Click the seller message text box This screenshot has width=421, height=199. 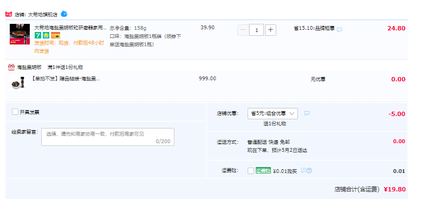tap(108, 137)
